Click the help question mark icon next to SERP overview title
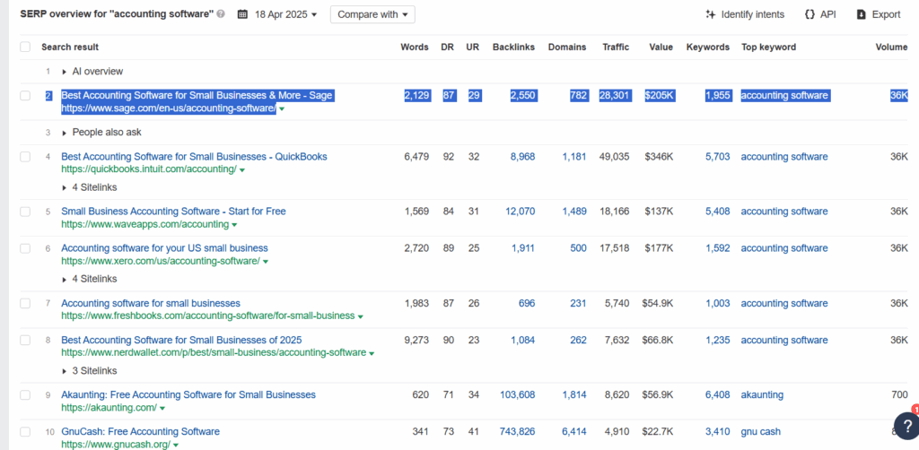The height and width of the screenshot is (450, 919). coord(221,14)
